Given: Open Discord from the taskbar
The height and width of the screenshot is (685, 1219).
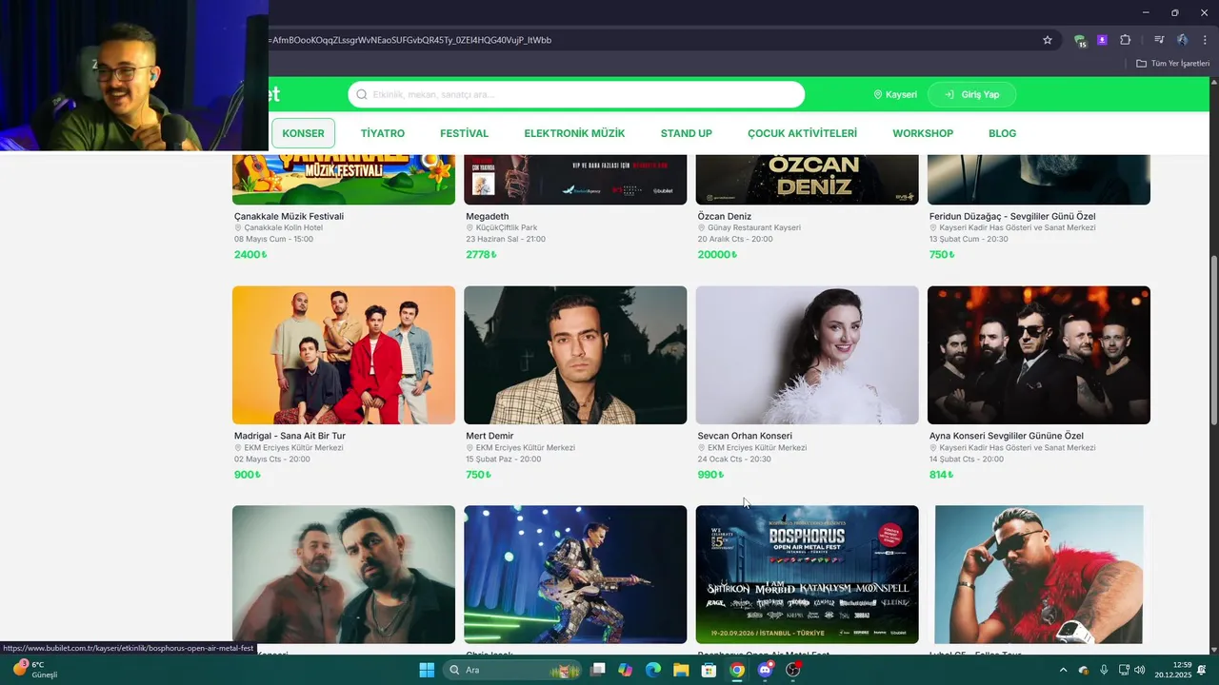Looking at the screenshot, I should pos(765,670).
